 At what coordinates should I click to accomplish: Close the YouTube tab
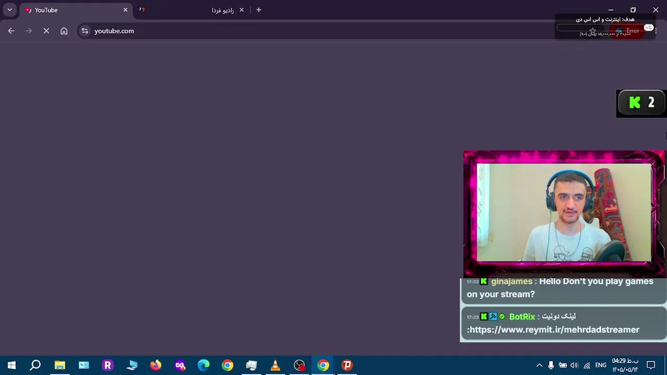point(125,10)
